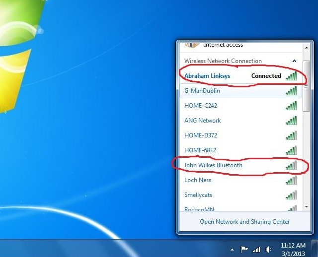The width and height of the screenshot is (318, 257).
Task: Click the network list scroll down arrow
Action: pos(307,207)
